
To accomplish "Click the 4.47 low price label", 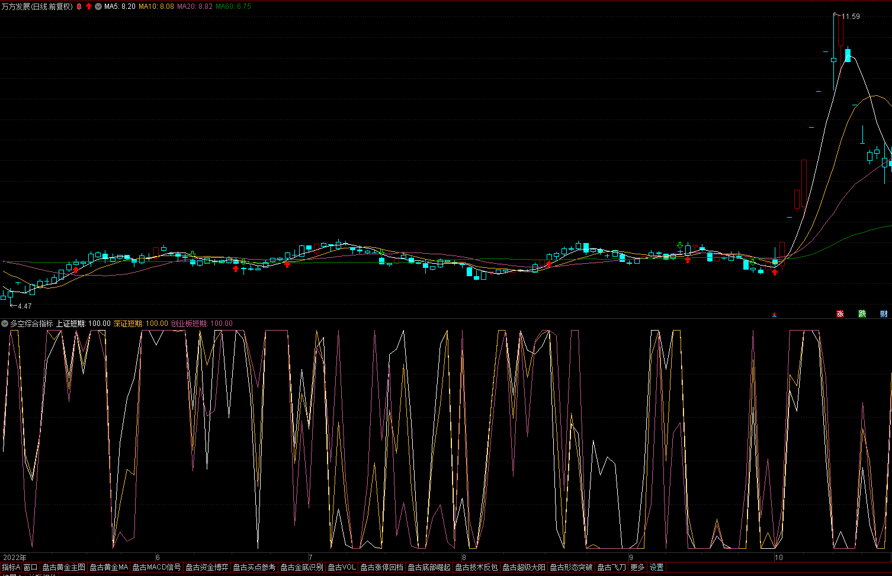I will coord(24,306).
